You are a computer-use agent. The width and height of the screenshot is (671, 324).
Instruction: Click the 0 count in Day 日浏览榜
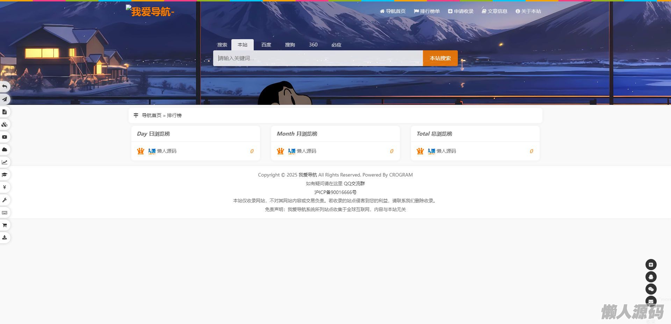click(252, 151)
